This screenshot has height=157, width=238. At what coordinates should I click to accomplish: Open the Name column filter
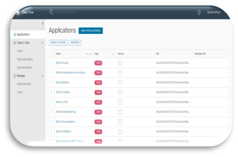click(90, 54)
